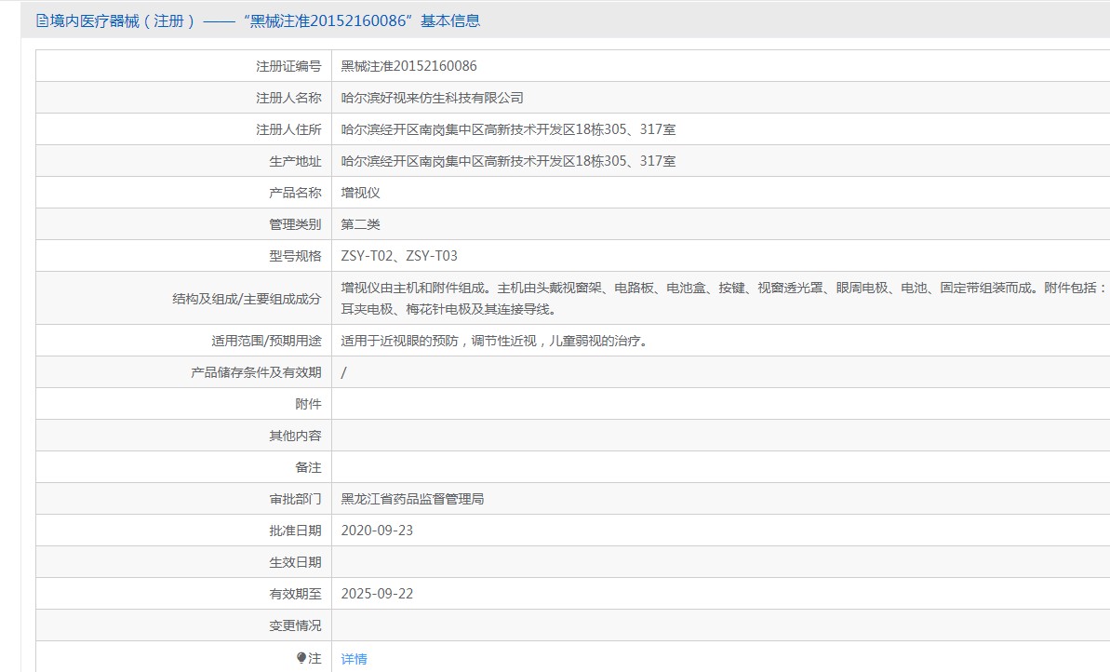Click the 批准日期 label

pyautogui.click(x=295, y=531)
